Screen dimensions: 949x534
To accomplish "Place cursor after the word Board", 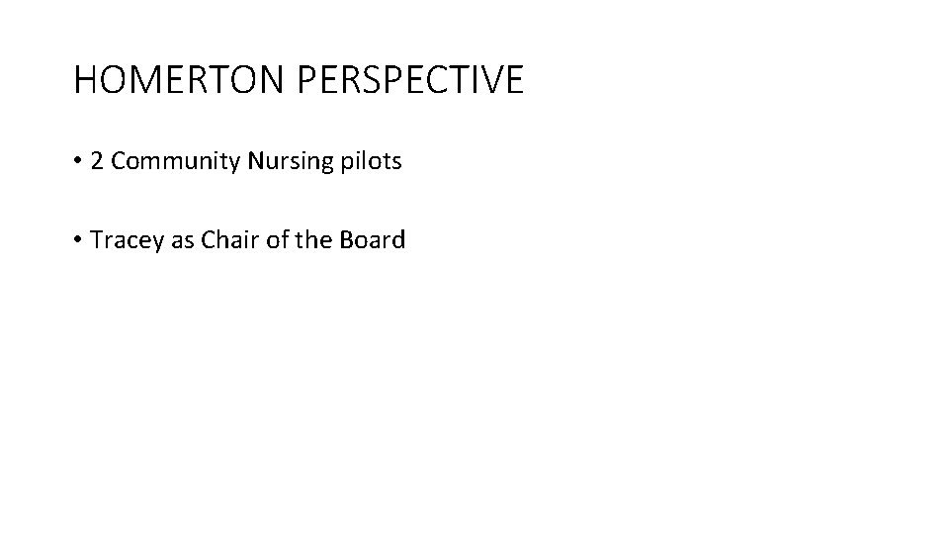I will 406,240.
